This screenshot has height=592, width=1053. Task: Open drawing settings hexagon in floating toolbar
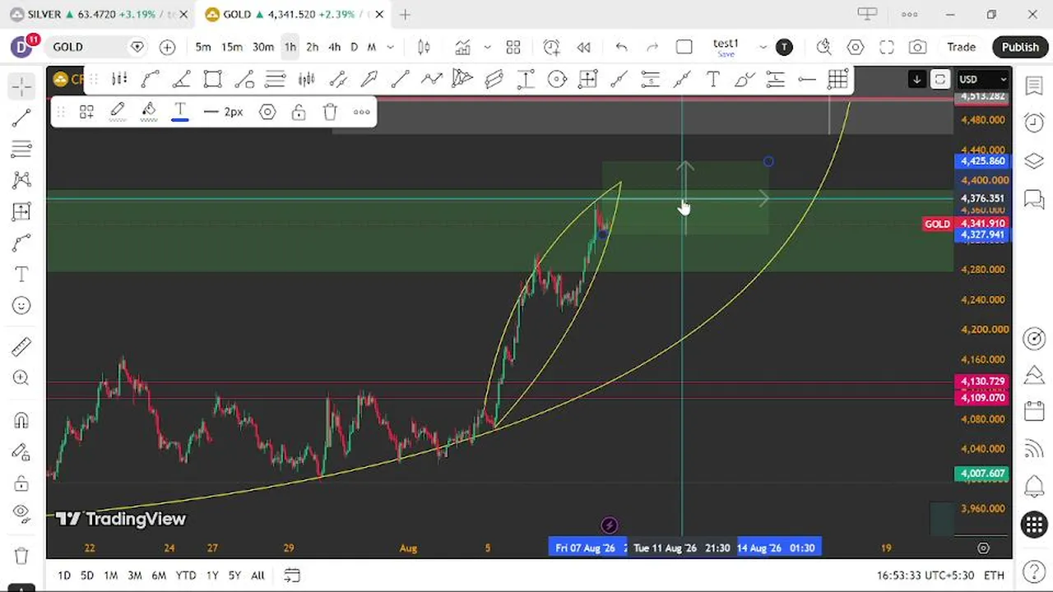click(x=267, y=112)
